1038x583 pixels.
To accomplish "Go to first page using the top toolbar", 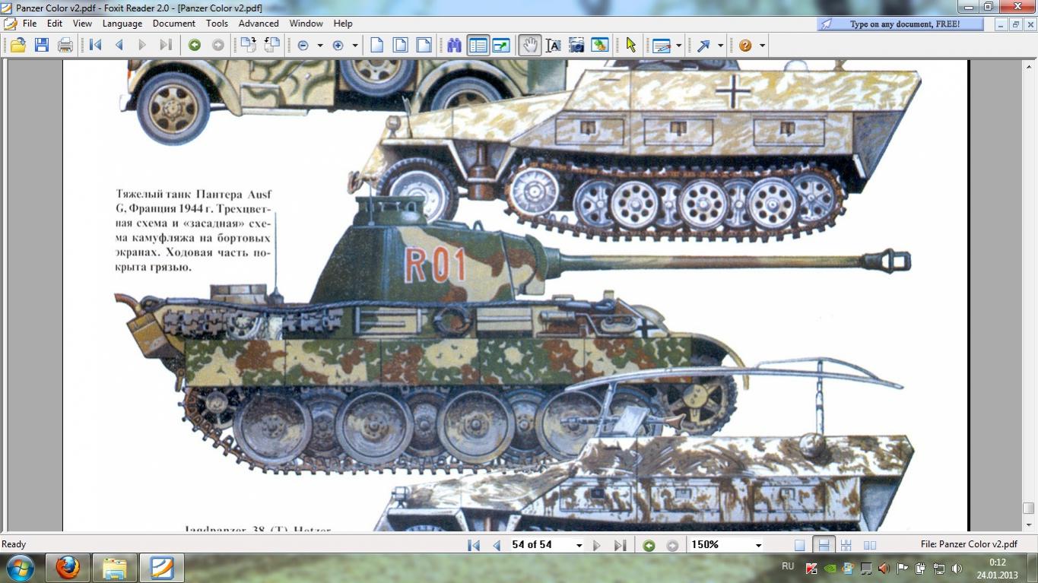I will coord(95,45).
